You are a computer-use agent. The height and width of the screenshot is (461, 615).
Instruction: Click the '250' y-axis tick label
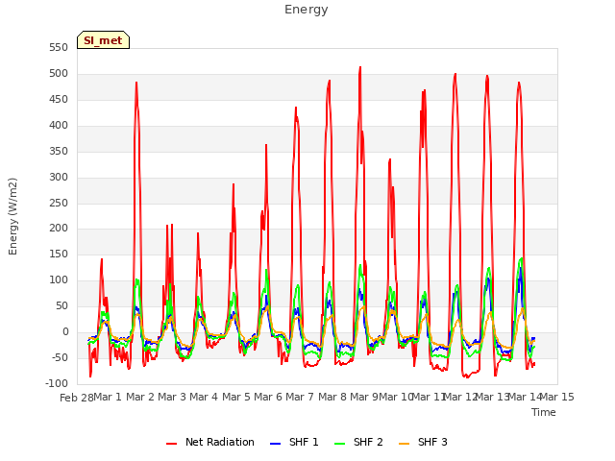59,203
